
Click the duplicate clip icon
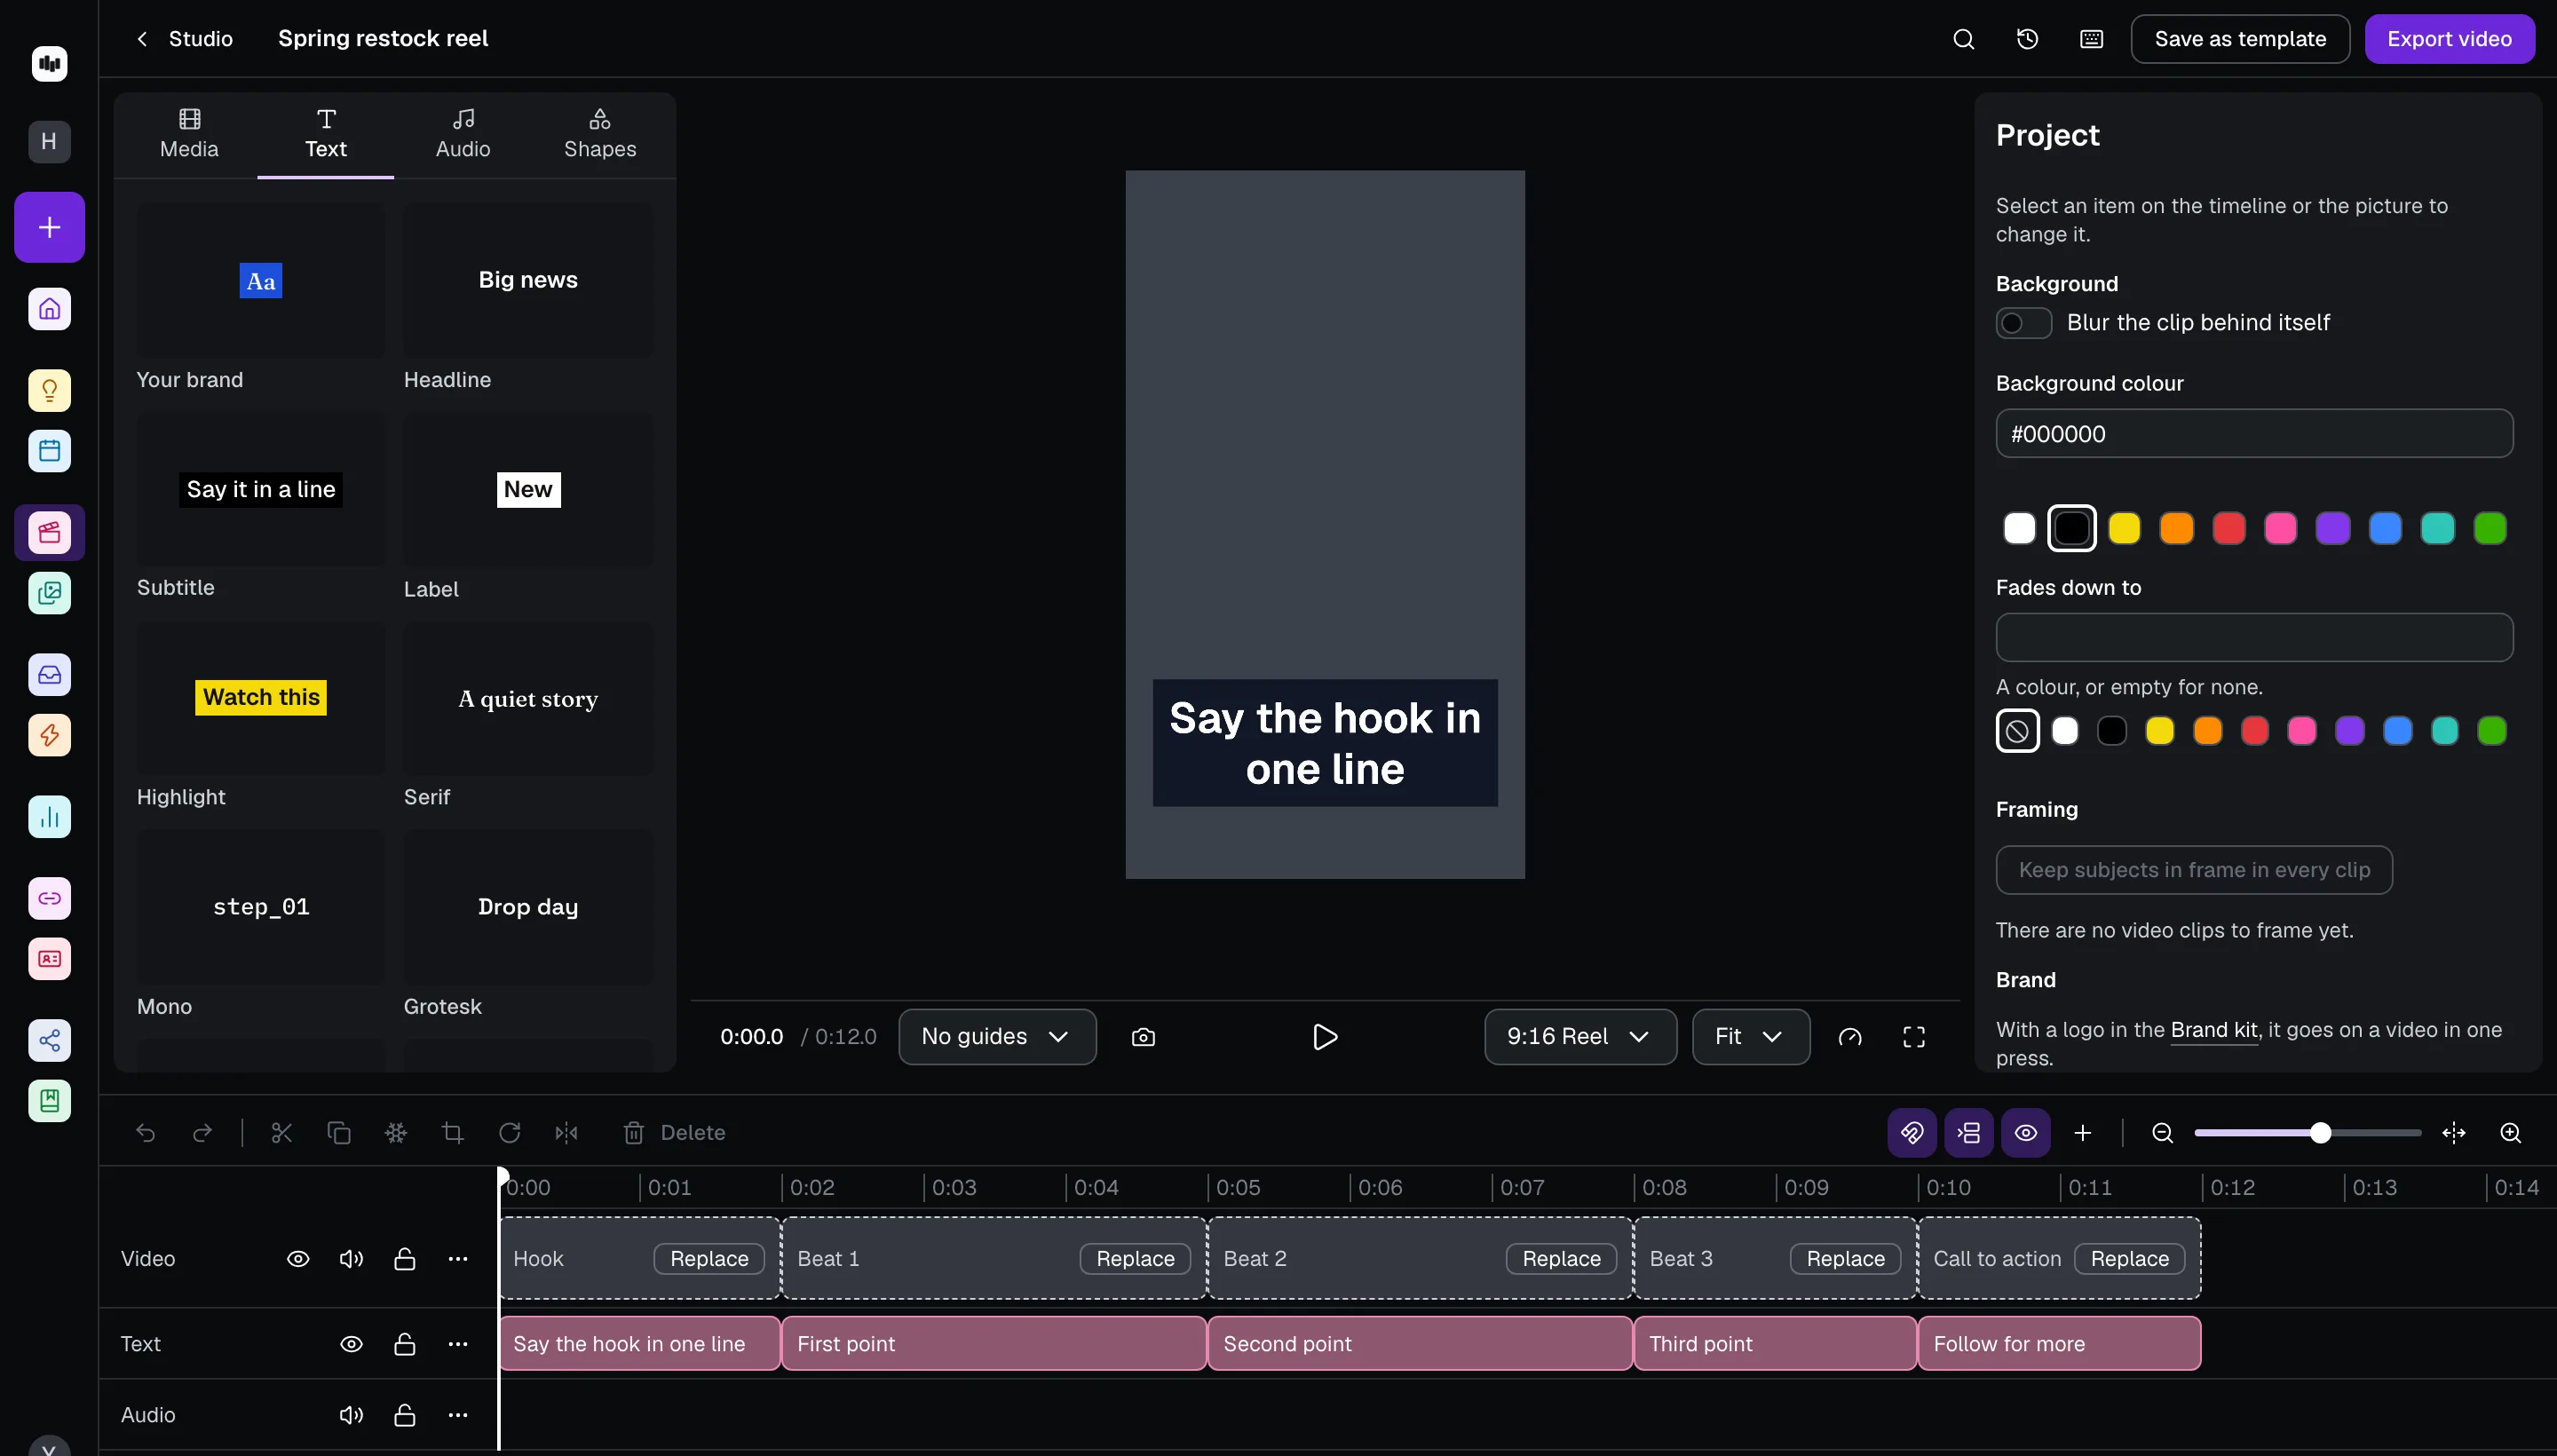point(339,1132)
